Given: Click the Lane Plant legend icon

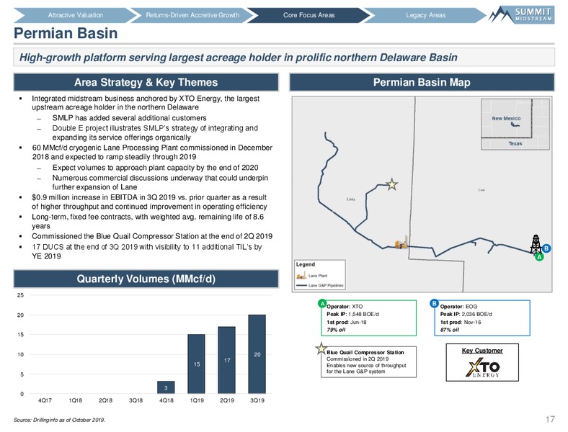Looking at the screenshot, I should [301, 276].
